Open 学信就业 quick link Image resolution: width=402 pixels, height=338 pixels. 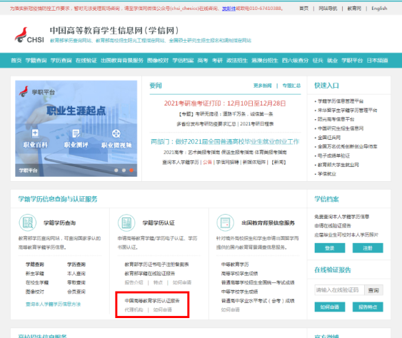click(326, 174)
